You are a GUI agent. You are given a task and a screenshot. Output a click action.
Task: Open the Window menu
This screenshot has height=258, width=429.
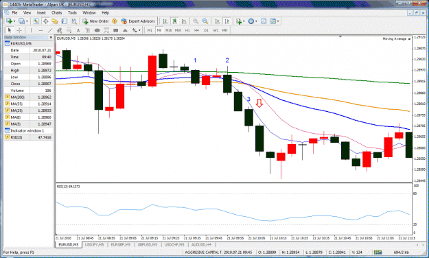pos(89,12)
